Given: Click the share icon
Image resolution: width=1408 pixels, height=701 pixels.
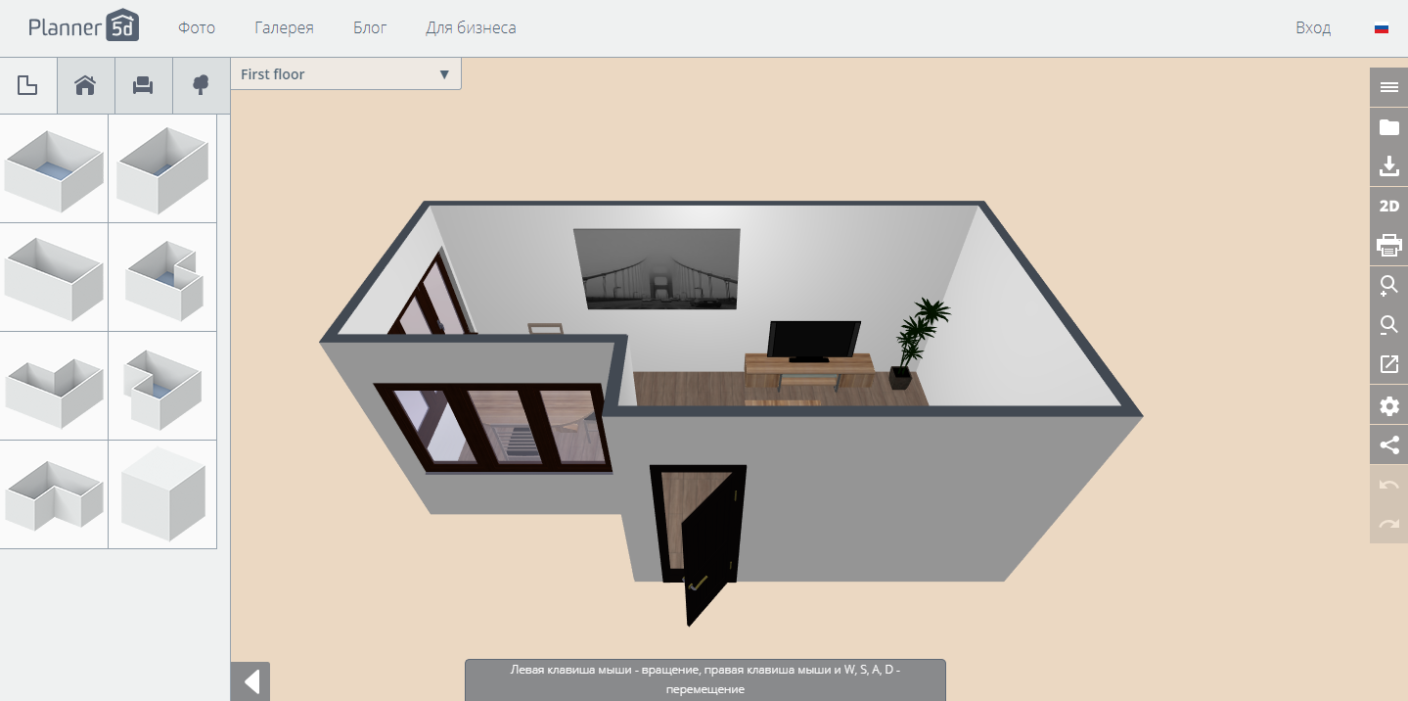Looking at the screenshot, I should [1388, 444].
